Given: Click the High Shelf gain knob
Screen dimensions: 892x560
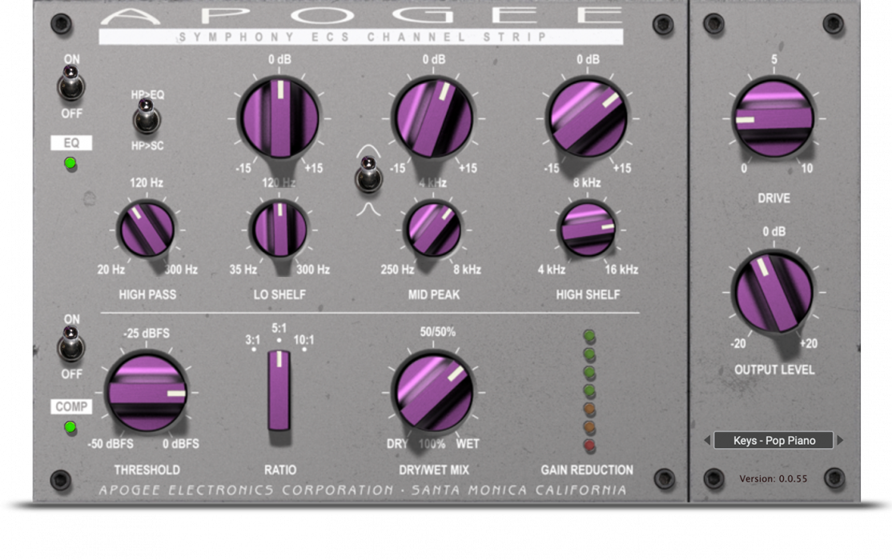Looking at the screenshot, I should [587, 118].
